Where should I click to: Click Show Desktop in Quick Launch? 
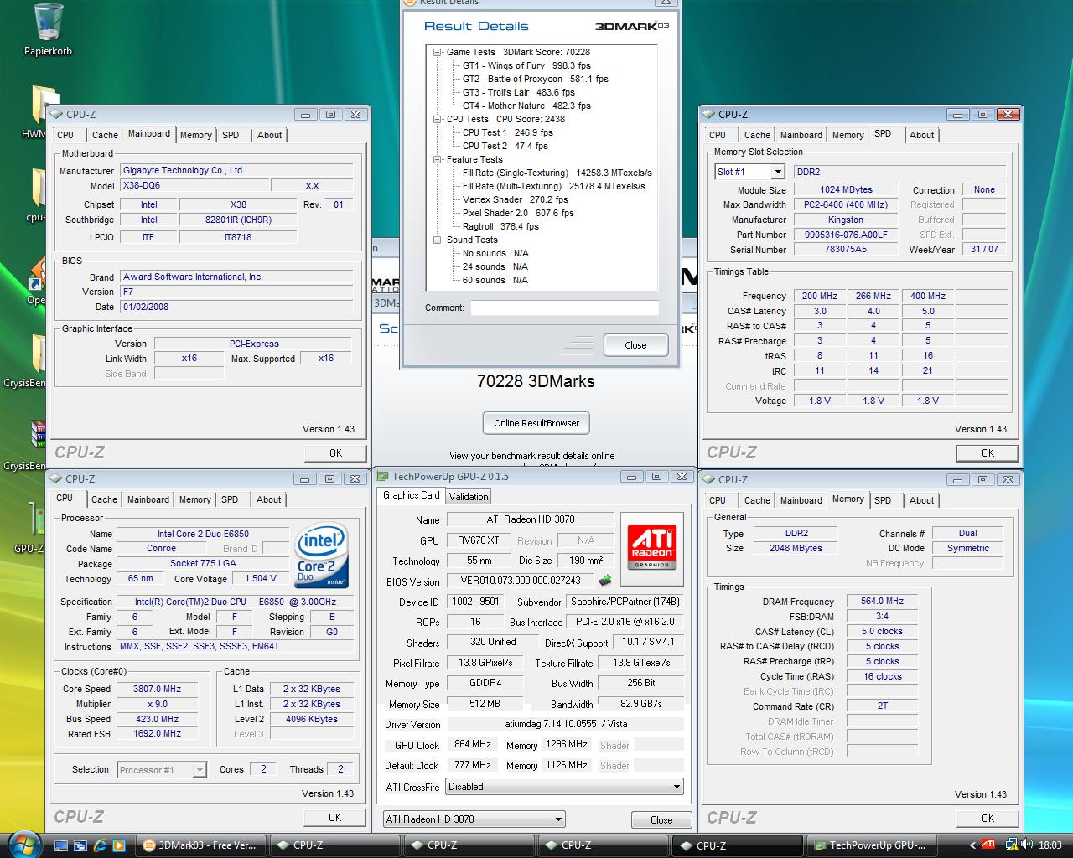(61, 845)
